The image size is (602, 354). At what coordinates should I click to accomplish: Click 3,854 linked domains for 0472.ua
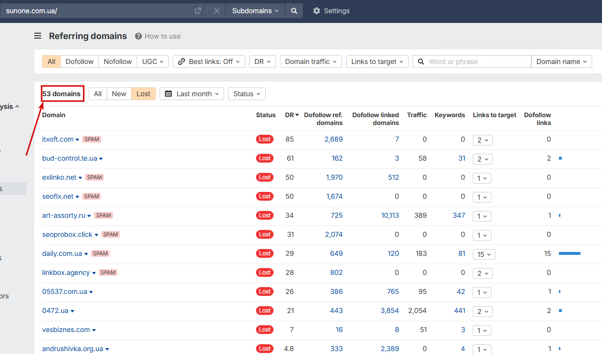coord(390,311)
